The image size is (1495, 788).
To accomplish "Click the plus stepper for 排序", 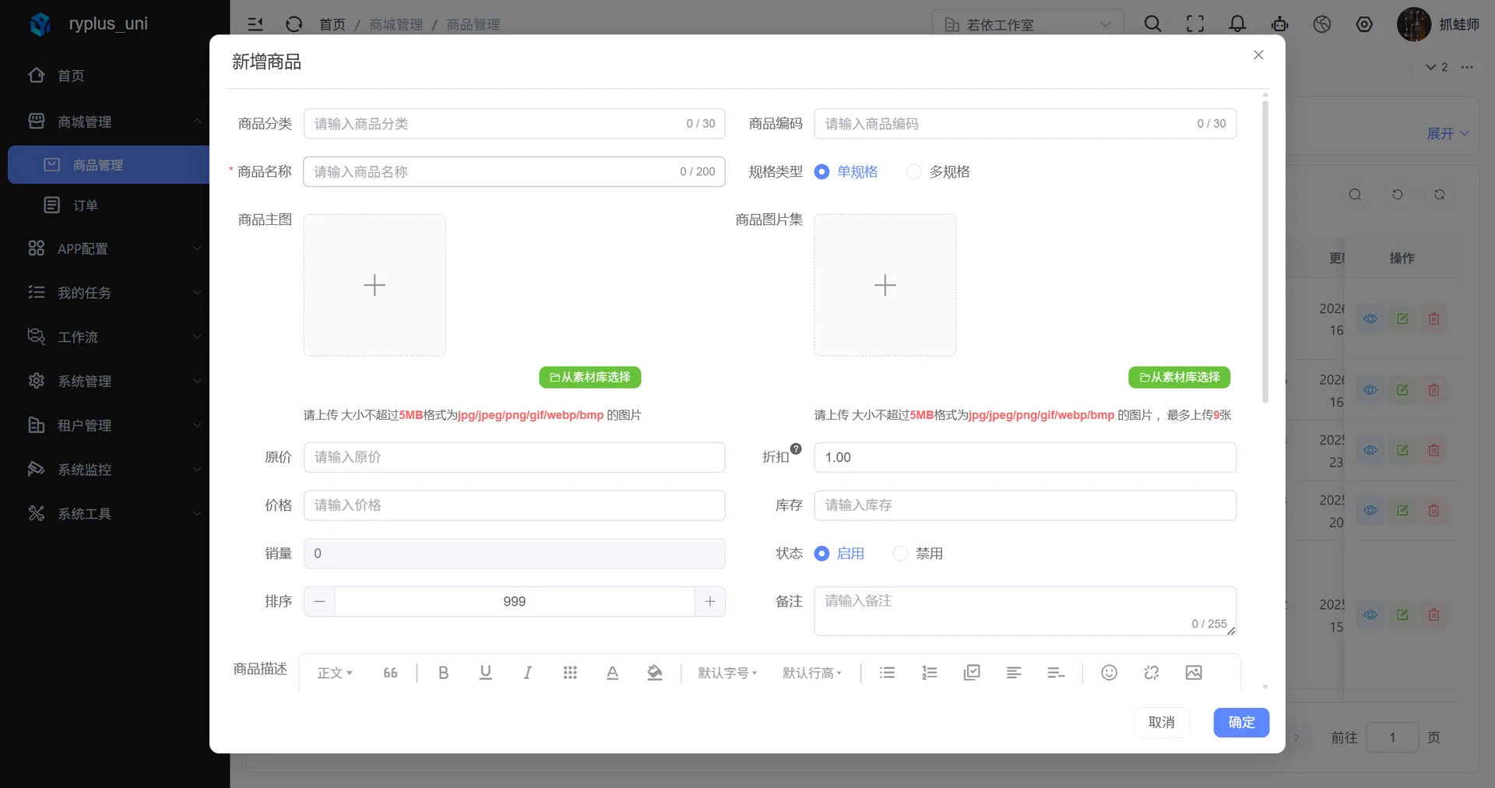I will pyautogui.click(x=709, y=602).
